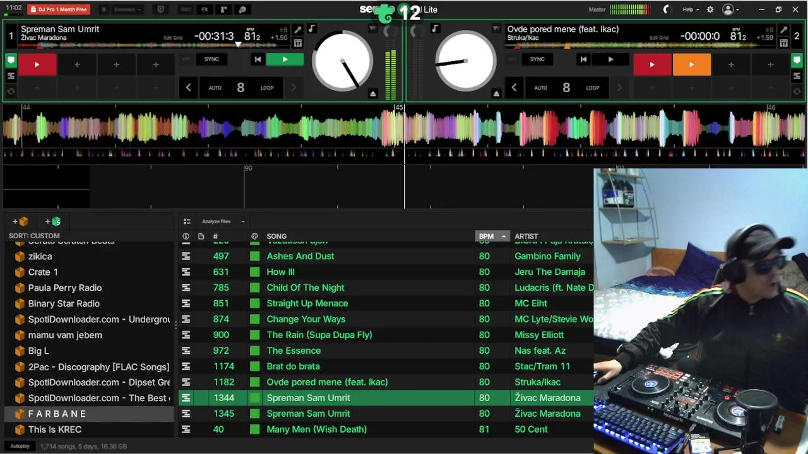Toggle deck 2 key lock note icon

coord(435,29)
